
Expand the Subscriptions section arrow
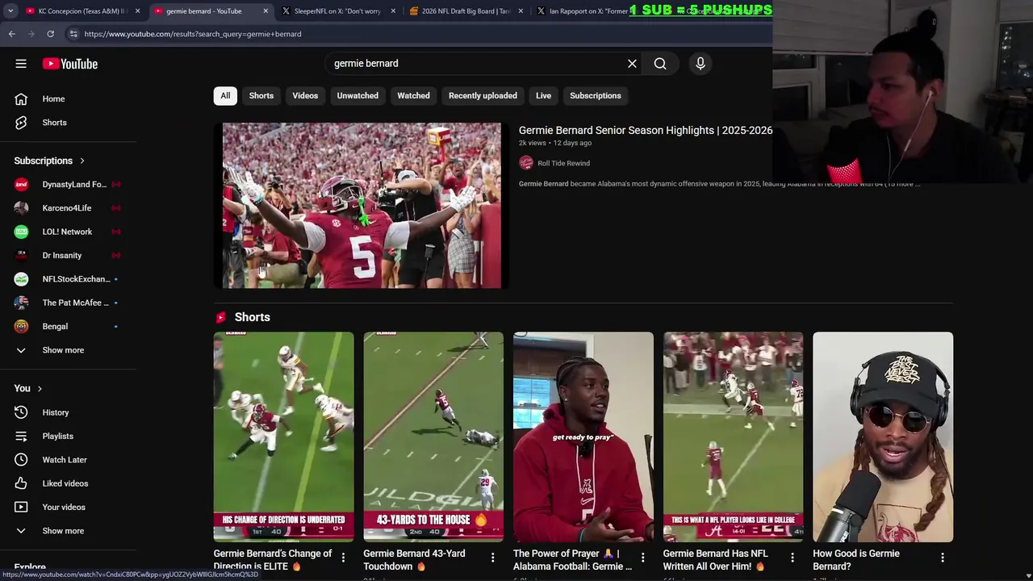click(x=82, y=161)
